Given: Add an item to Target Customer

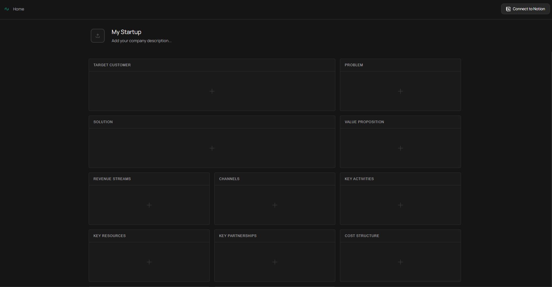Looking at the screenshot, I should point(212,91).
